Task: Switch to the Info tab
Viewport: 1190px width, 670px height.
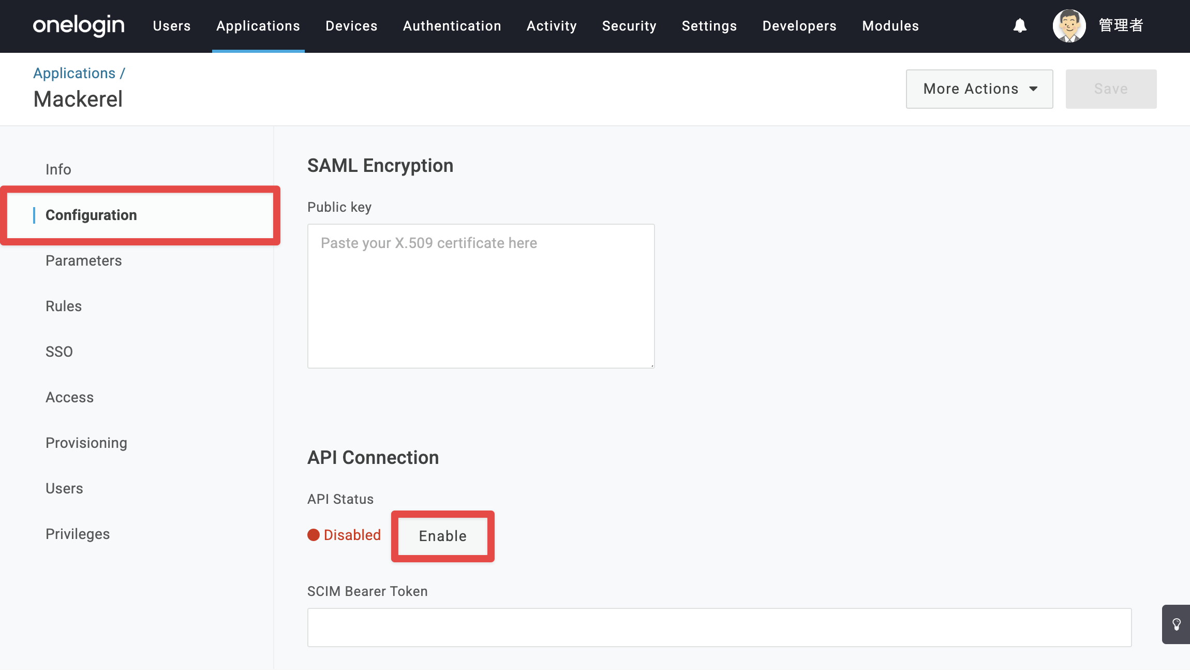Action: [x=58, y=169]
